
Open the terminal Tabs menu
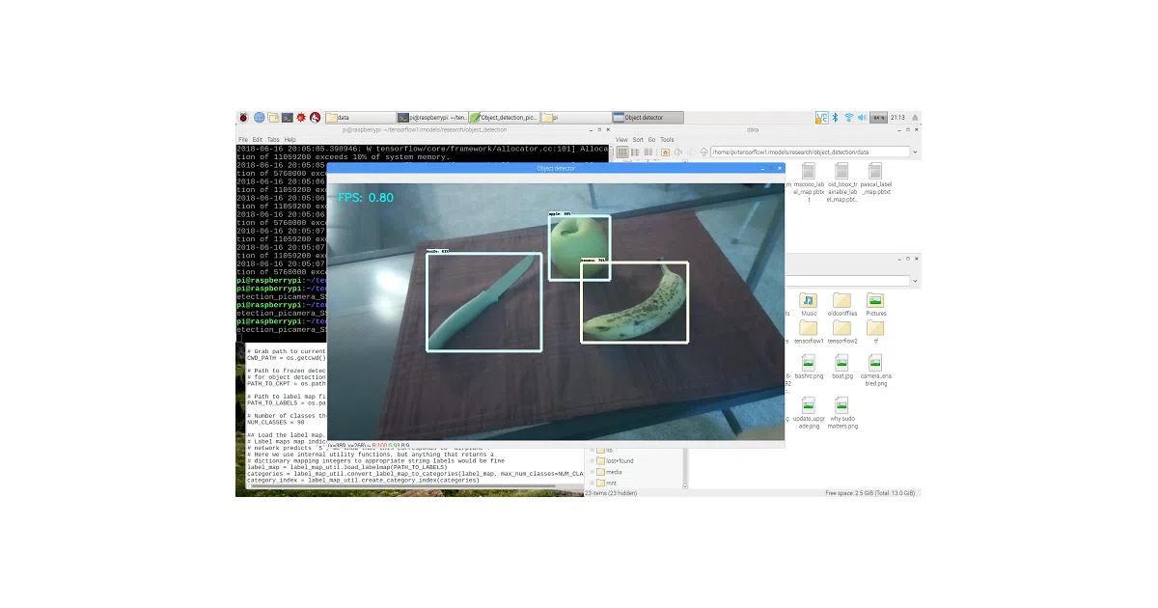click(273, 140)
